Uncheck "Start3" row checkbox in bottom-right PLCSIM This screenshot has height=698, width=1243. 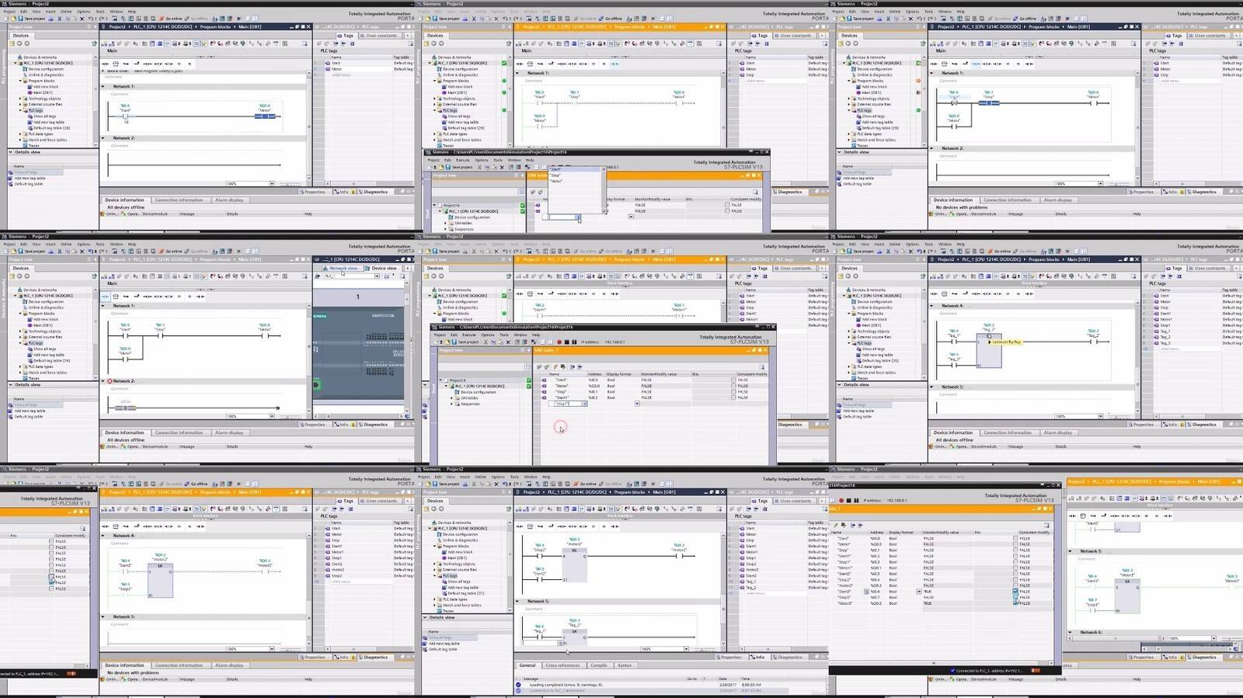(1015, 592)
